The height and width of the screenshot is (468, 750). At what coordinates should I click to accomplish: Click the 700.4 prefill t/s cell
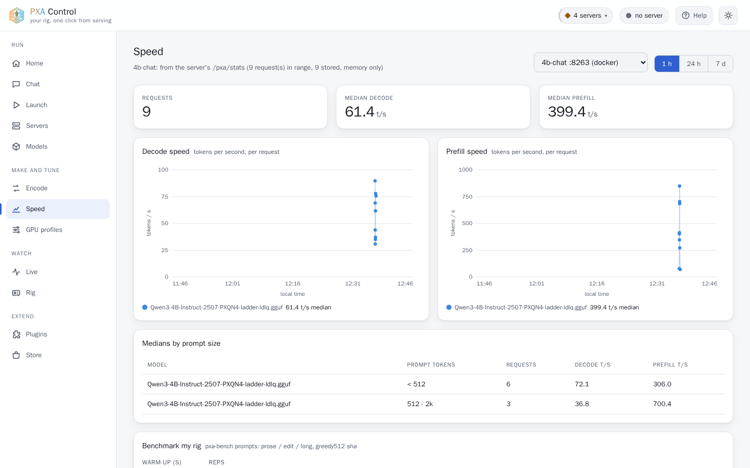(662, 404)
